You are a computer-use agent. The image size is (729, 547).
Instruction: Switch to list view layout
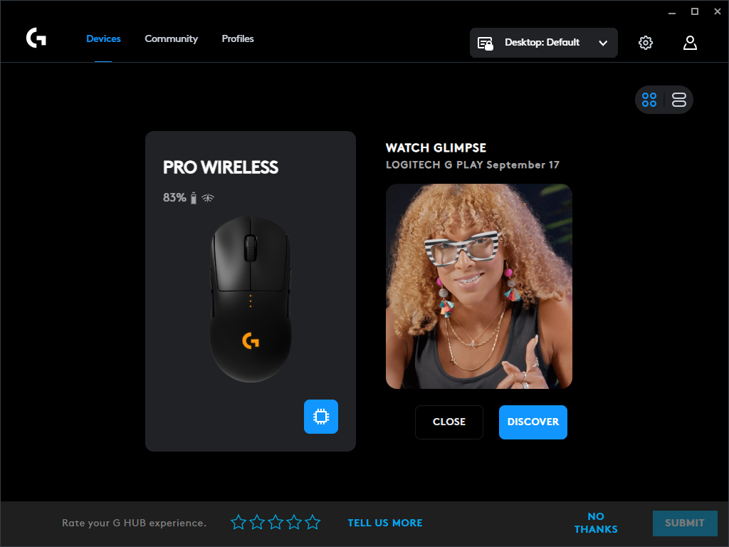coord(678,100)
